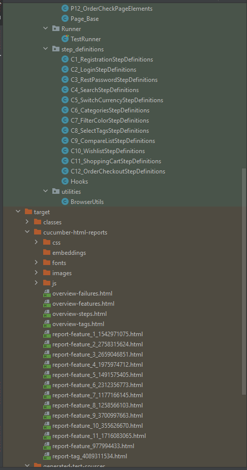This screenshot has height=470, width=247.
Task: Collapse the cucumber-html-reports folder
Action: (27, 232)
